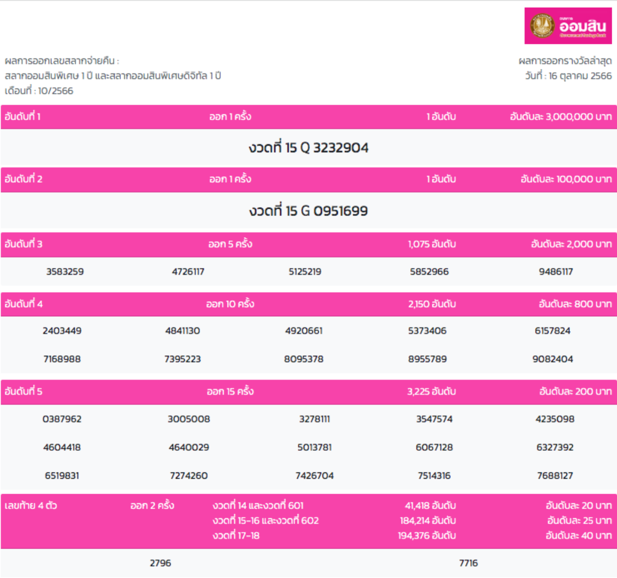617x578 pixels.
Task: Click the เลขท้าย 4 ตัว header label
Action: pos(31,506)
